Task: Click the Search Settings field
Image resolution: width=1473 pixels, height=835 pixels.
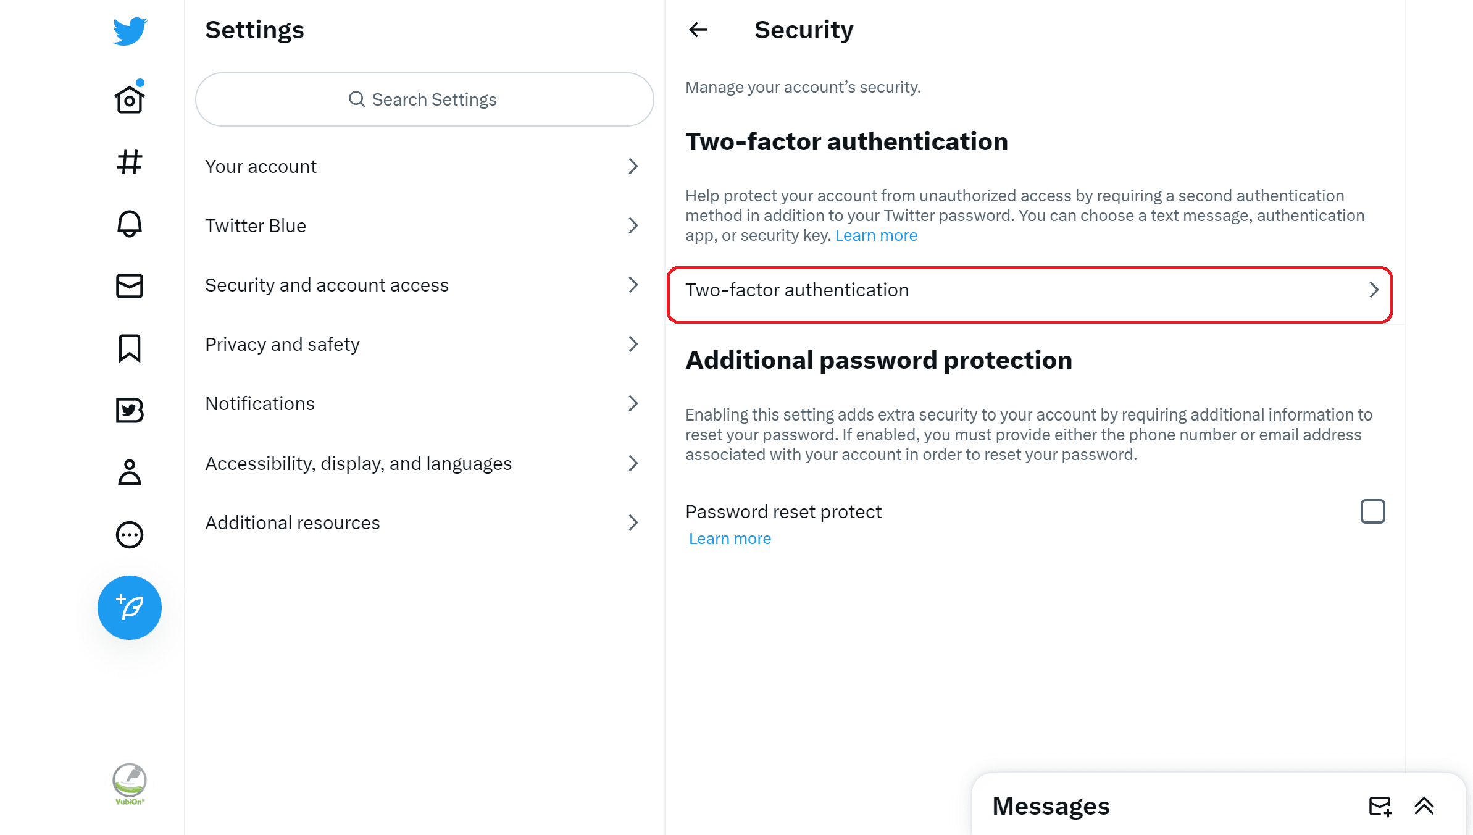Action: (424, 99)
